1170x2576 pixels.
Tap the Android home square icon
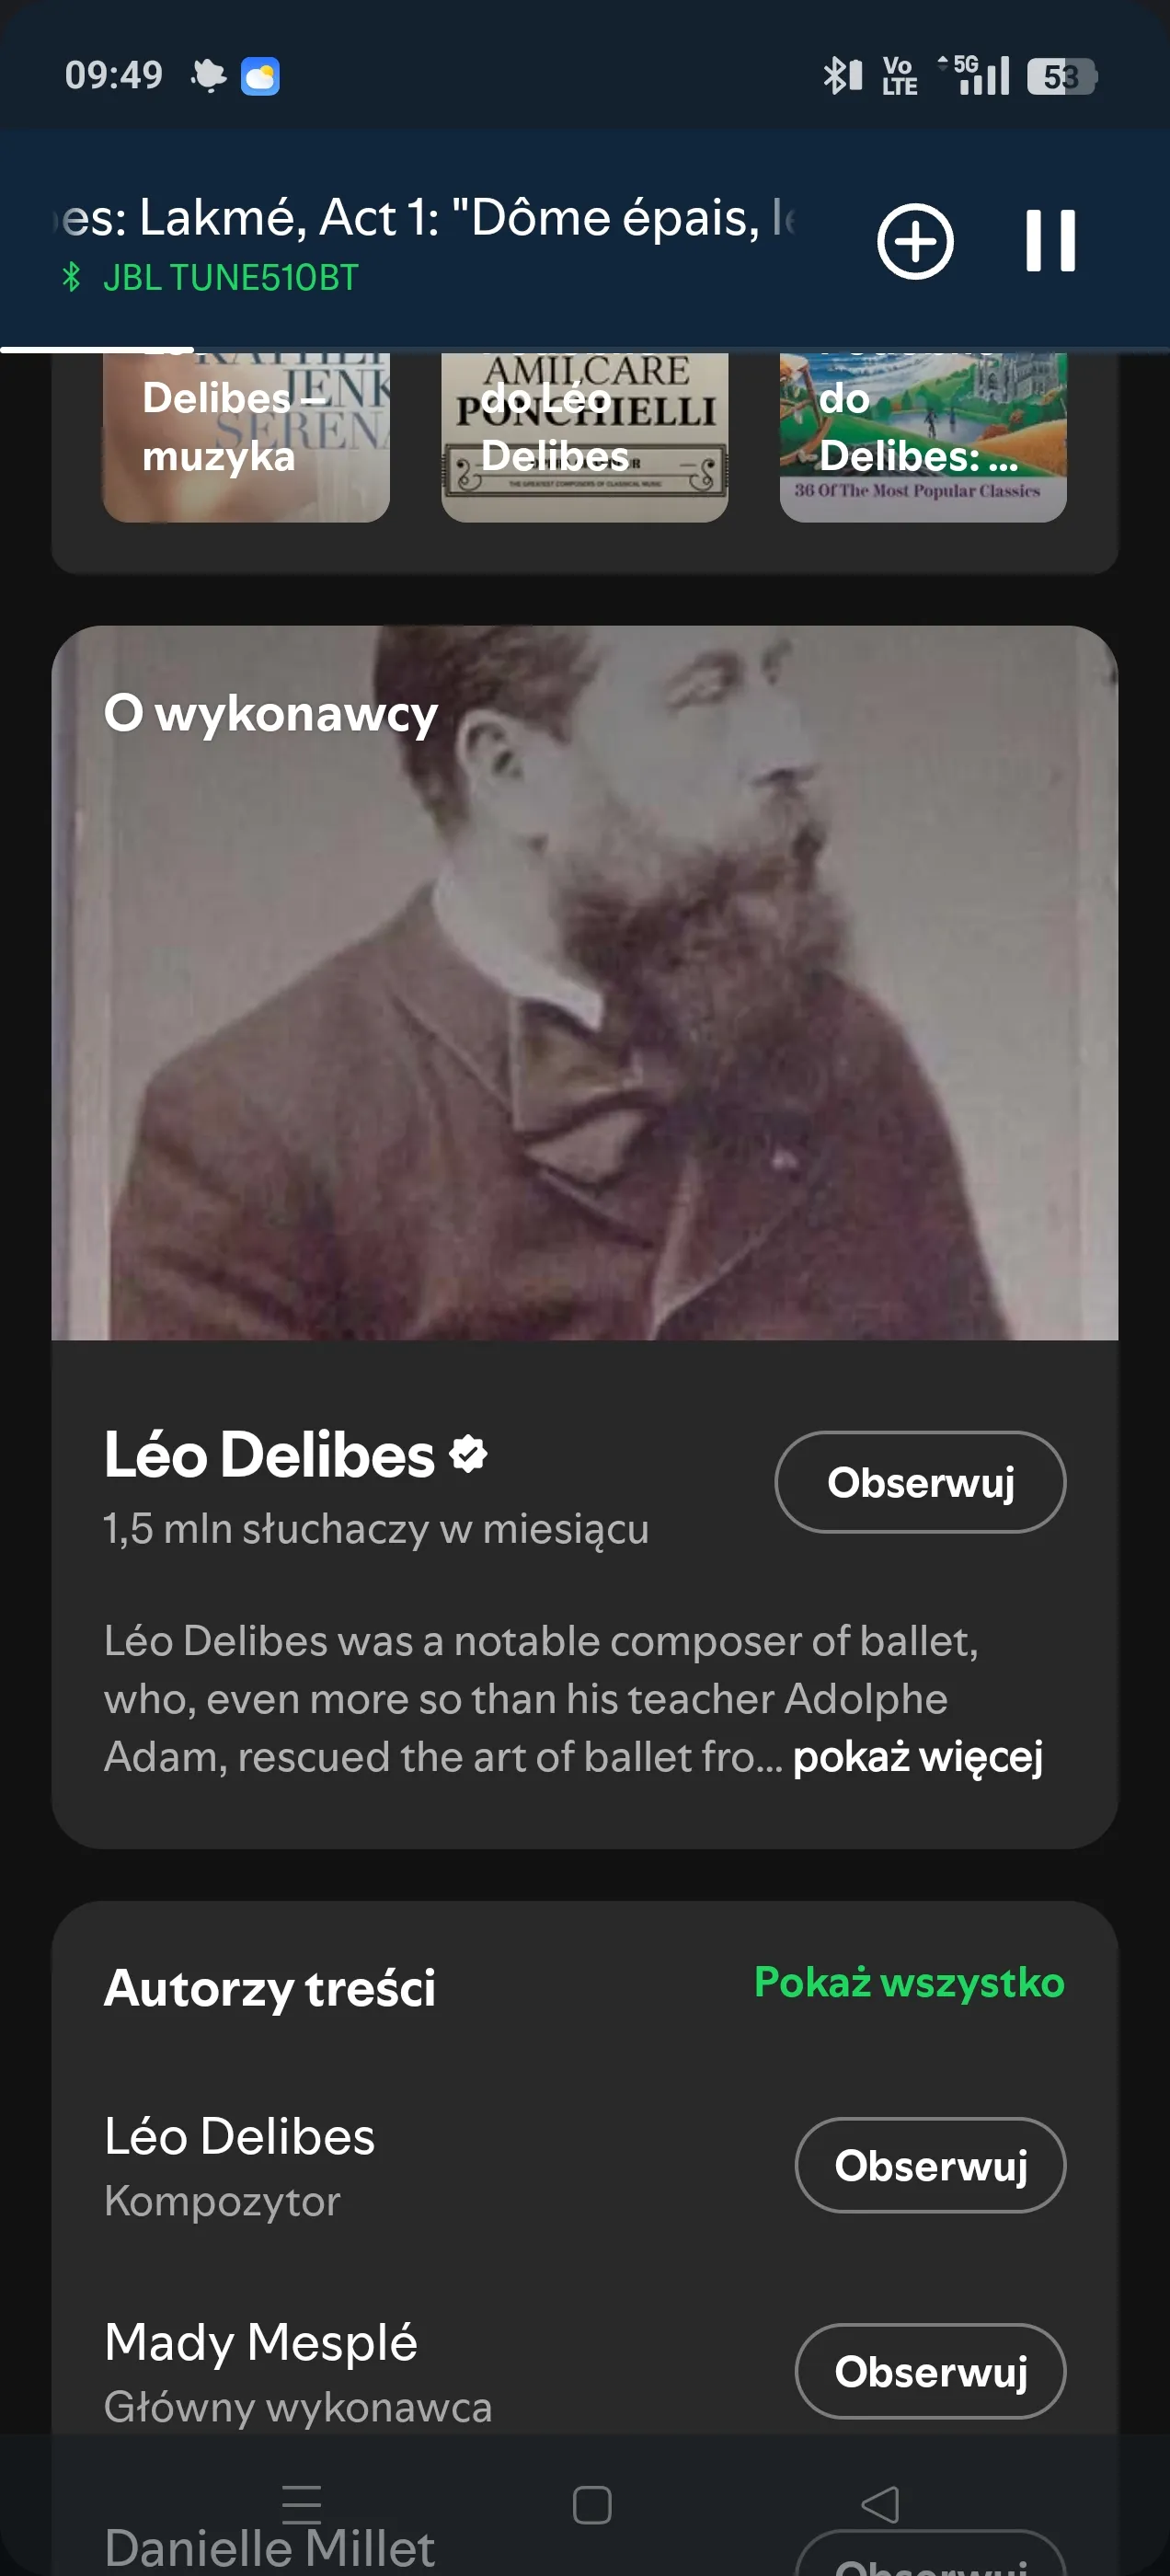coord(592,2505)
